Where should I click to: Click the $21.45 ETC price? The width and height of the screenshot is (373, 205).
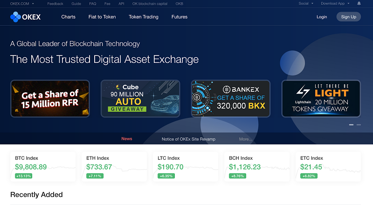coord(311,167)
